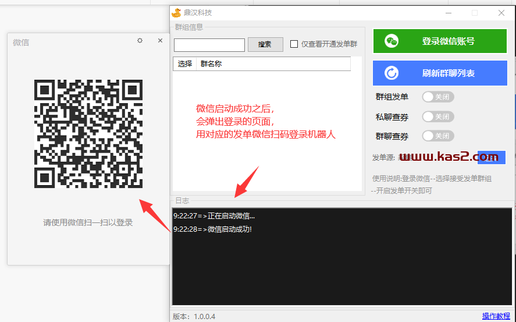Viewport: 516px width, 322px height.
Task: Click the blue button beside 发单源
Action: click(492, 157)
